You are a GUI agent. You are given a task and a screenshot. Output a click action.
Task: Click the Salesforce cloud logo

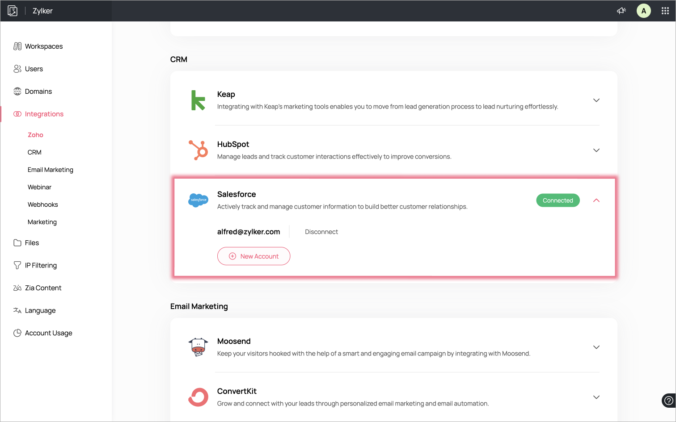tap(198, 200)
